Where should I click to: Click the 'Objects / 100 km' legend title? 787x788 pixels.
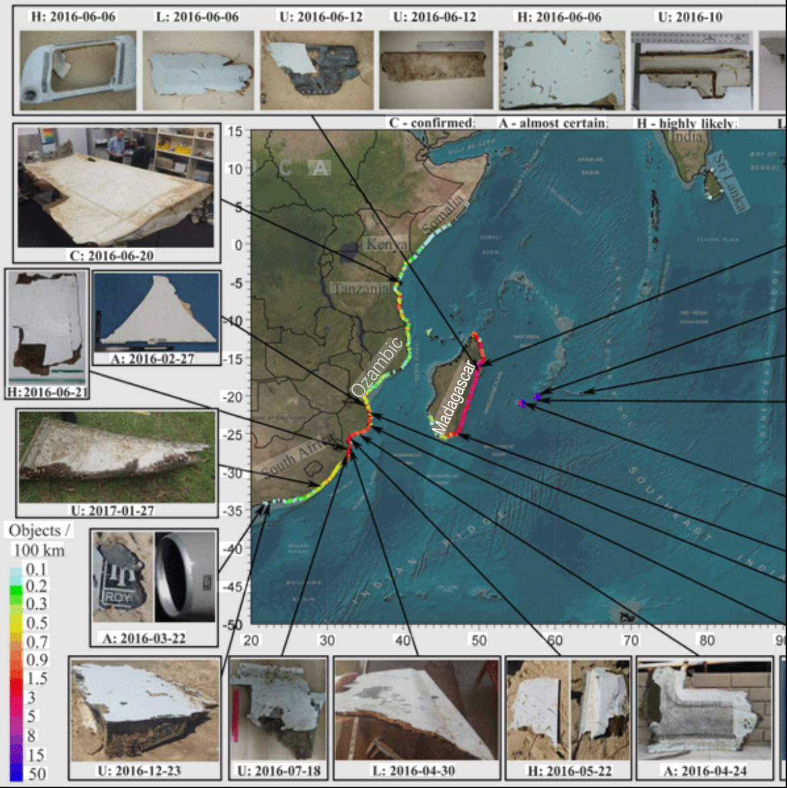click(x=39, y=541)
